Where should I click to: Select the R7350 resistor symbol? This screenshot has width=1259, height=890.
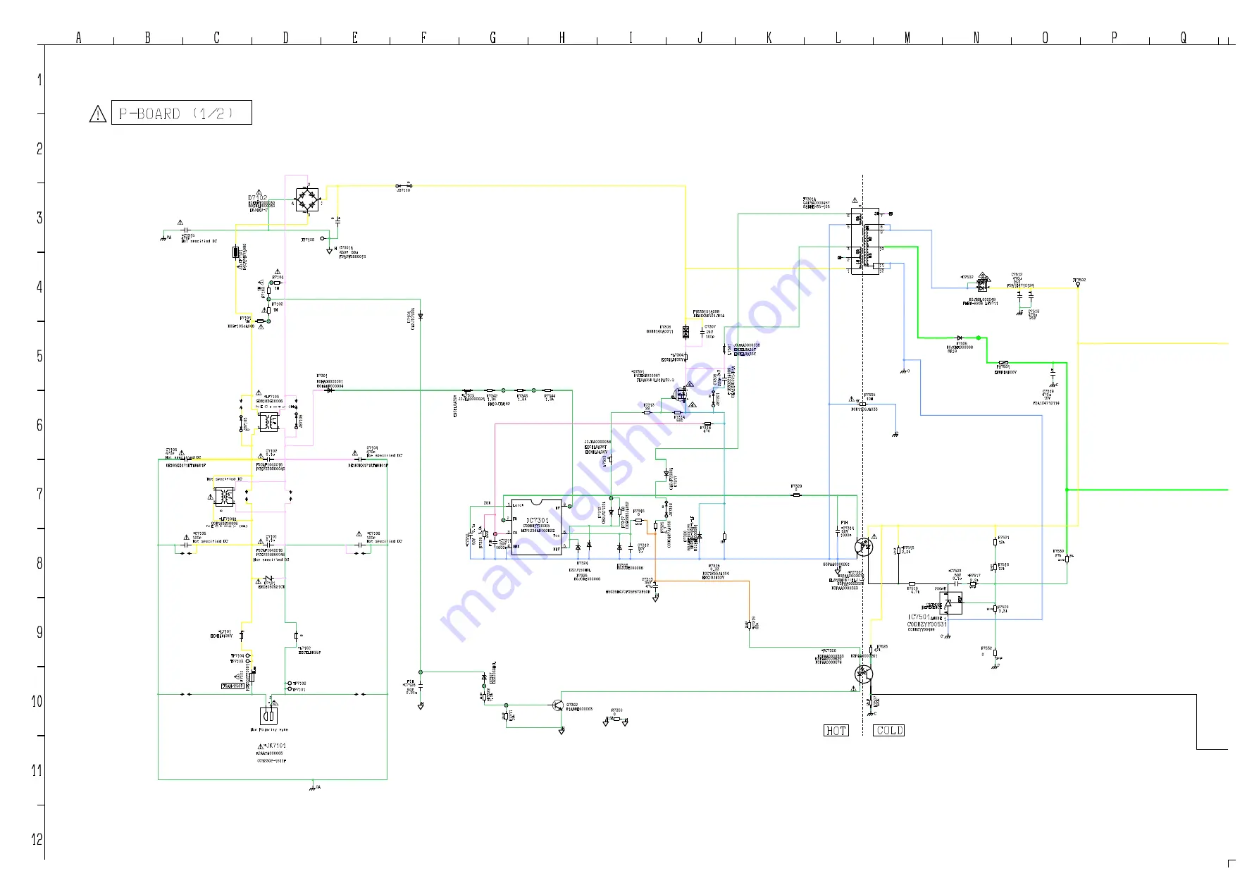point(616,718)
